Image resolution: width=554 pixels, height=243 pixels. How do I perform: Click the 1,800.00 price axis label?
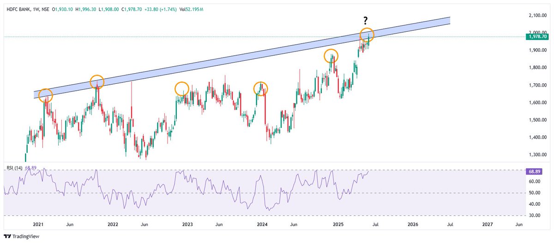[537, 68]
